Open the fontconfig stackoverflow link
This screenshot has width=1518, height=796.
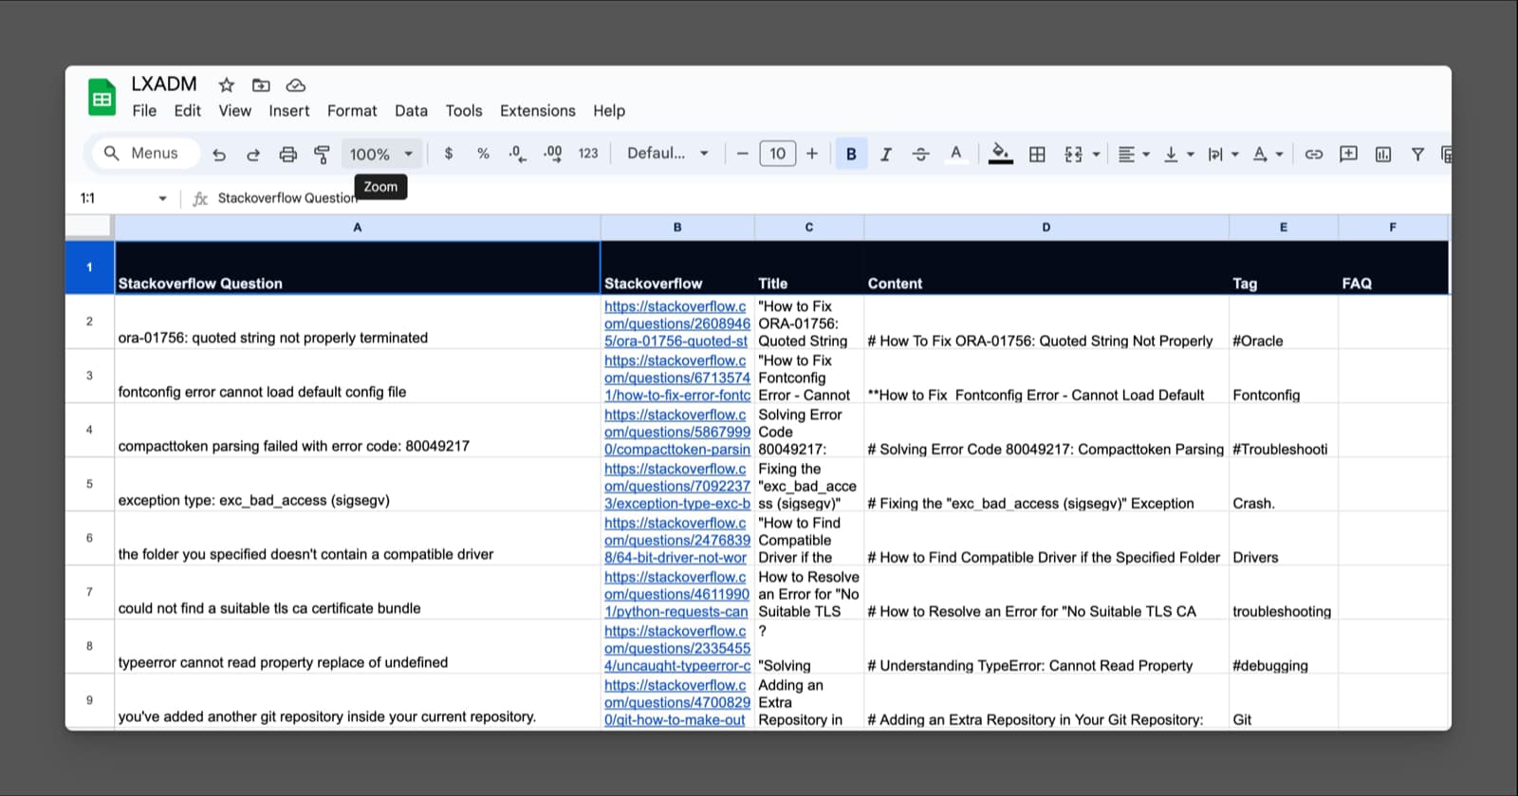[x=676, y=378]
